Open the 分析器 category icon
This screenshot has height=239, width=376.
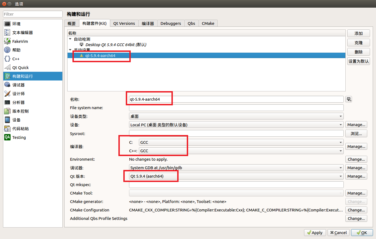point(7,102)
